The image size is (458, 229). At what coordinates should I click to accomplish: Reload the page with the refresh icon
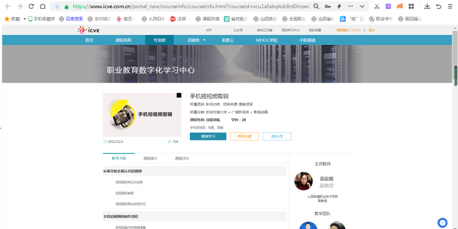[31, 6]
